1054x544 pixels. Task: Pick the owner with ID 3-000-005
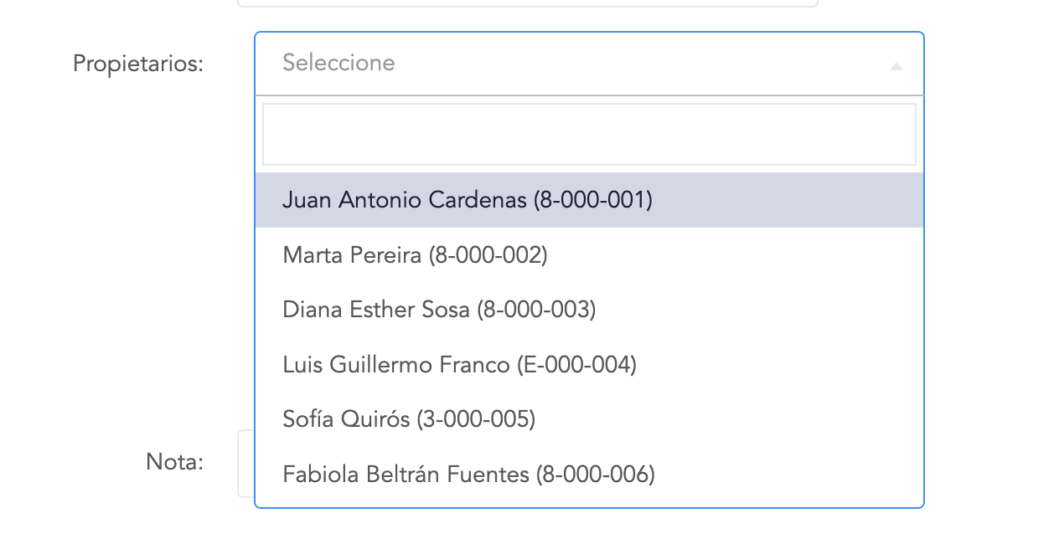click(x=475, y=419)
